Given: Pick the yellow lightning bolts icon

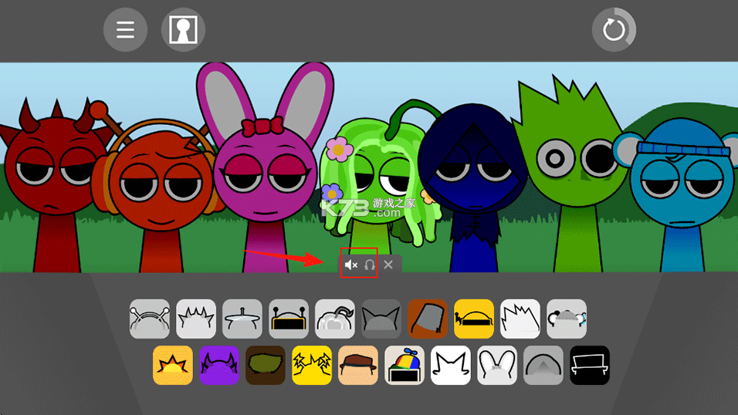Looking at the screenshot, I should (x=312, y=366).
